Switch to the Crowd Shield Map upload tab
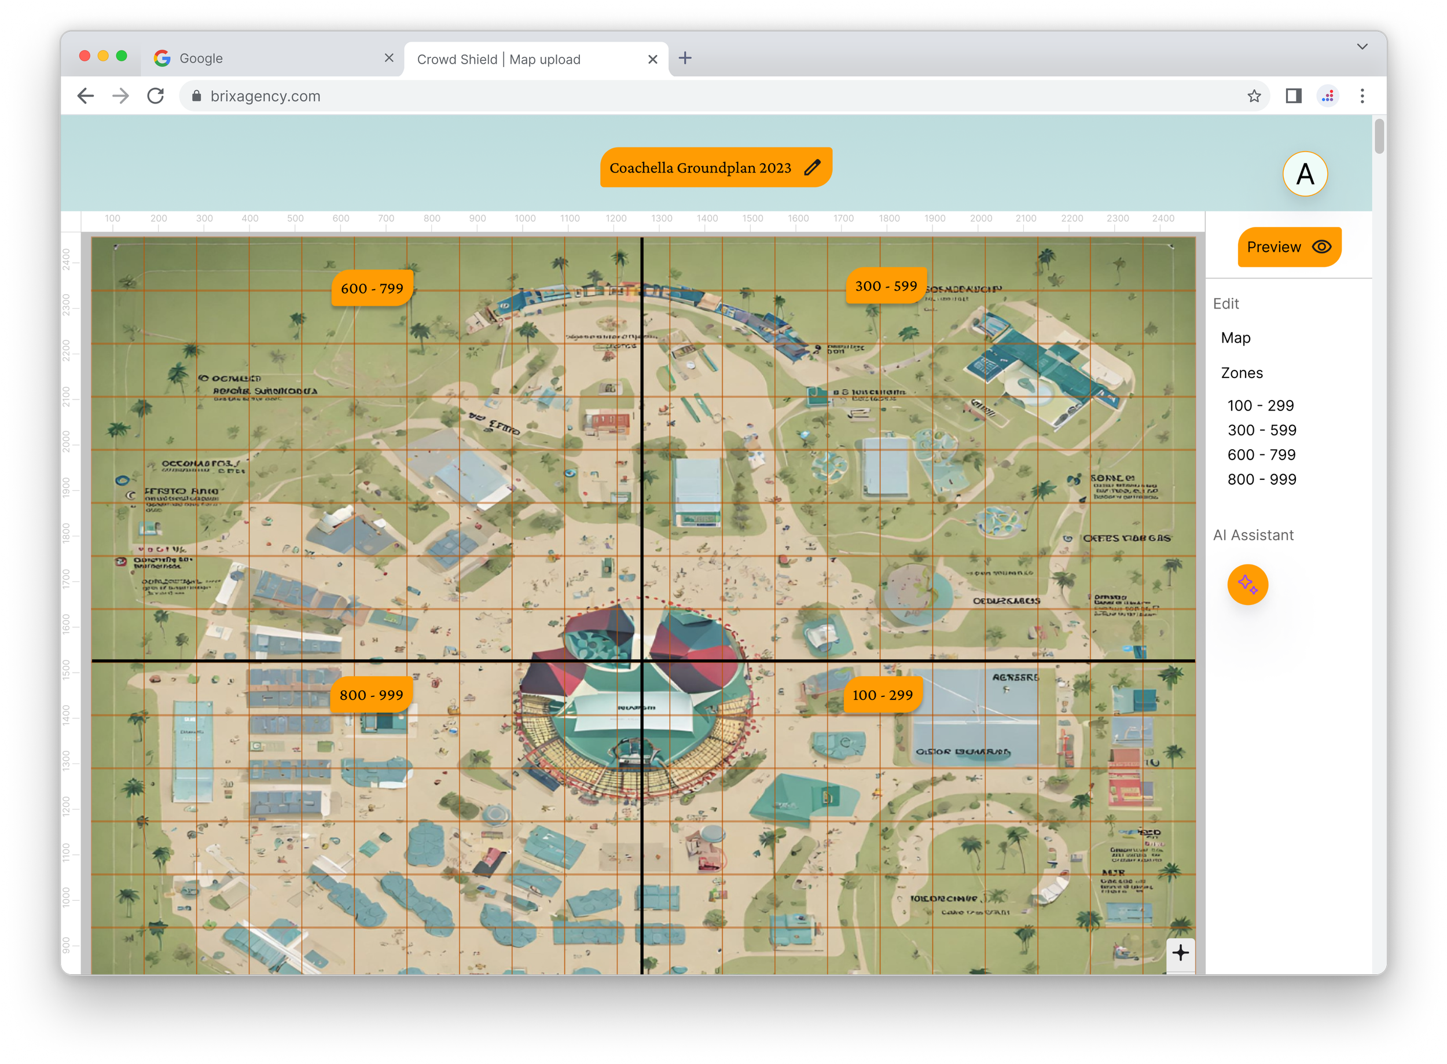Screen dimensions: 1447x1064 536,59
